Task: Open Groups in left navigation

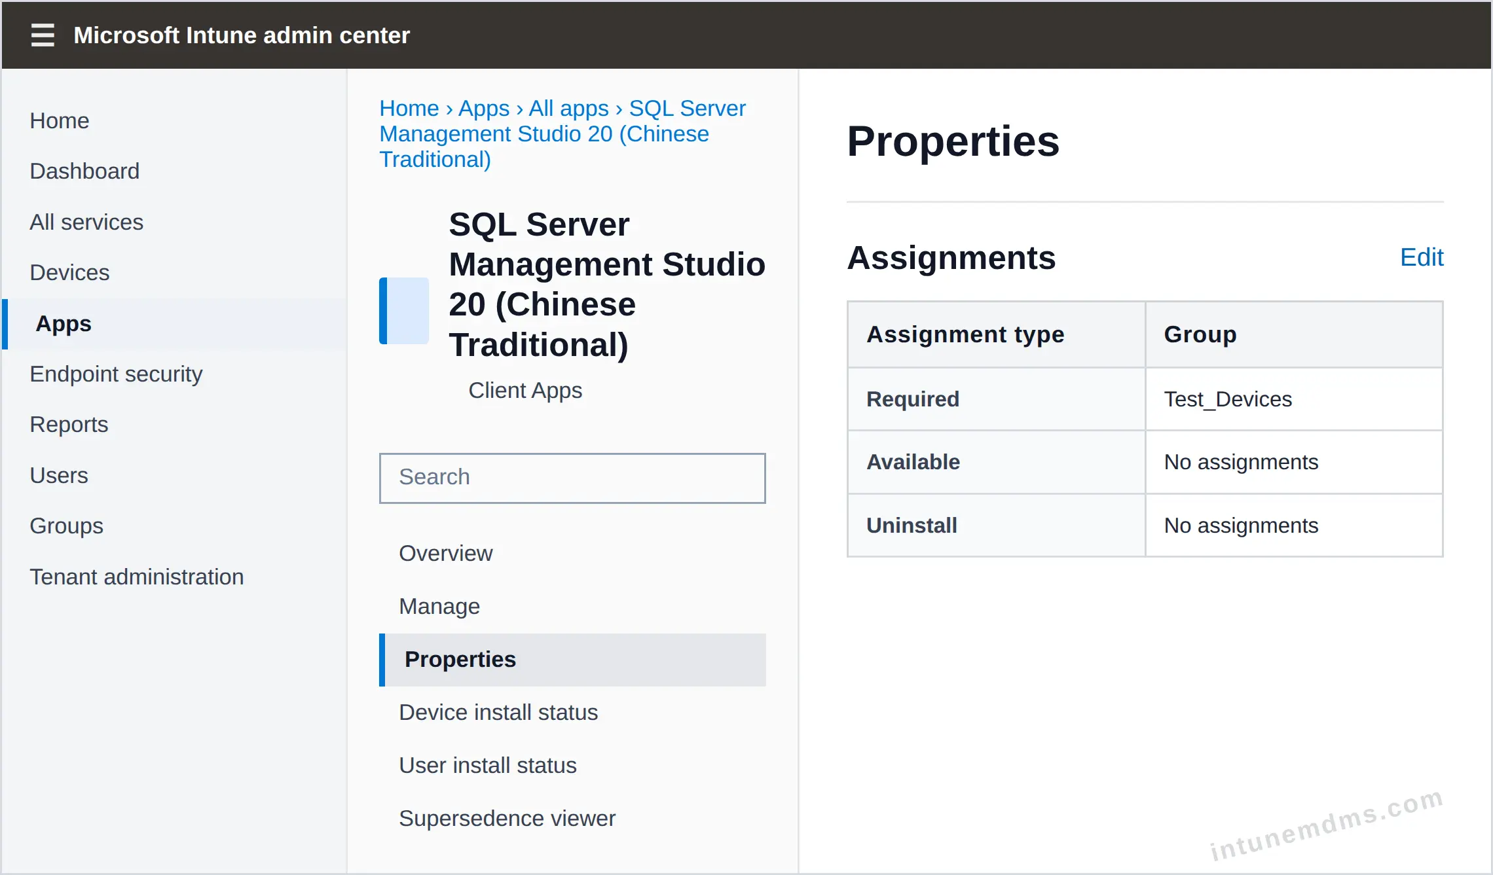Action: pos(67,526)
